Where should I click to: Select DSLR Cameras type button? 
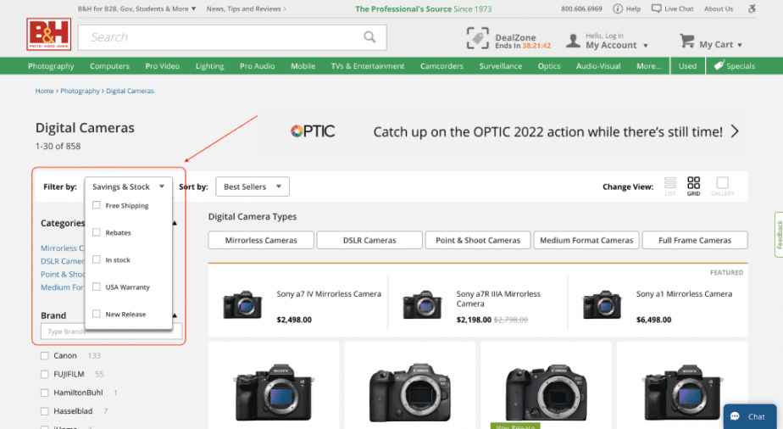[369, 240]
